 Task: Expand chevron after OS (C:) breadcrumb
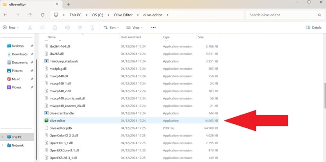108,15
